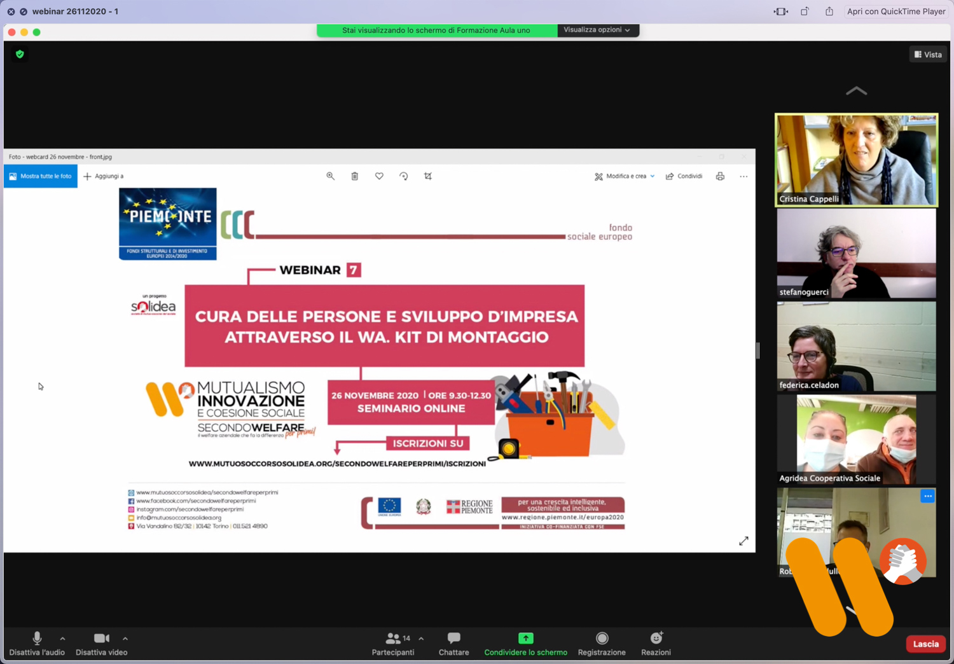Start recording with Registrazione
Screen dimensions: 954x664
[x=602, y=644]
